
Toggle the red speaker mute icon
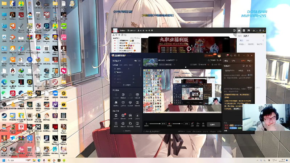169,124
